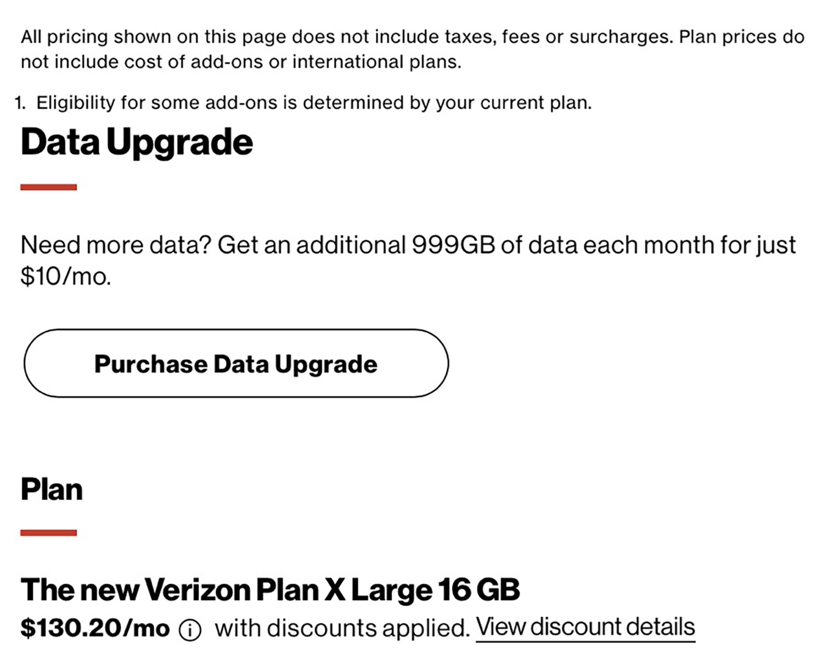Screen dimensions: 823x670
Task: Click the Purchase Data Upgrade button
Action: pos(236,363)
